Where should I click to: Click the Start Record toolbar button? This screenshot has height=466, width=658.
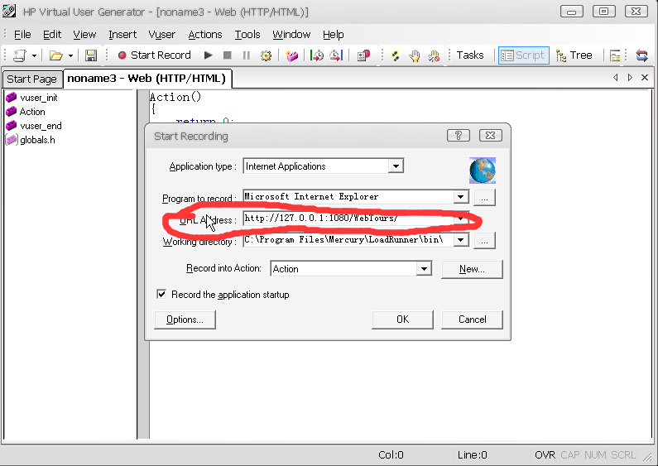click(x=155, y=55)
